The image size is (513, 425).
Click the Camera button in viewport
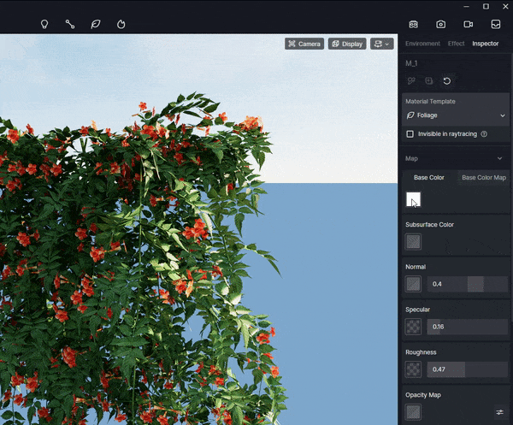click(304, 44)
